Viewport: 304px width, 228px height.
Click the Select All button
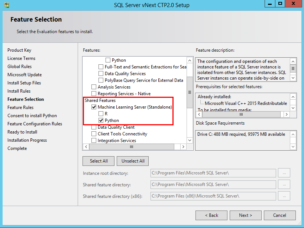coord(98,161)
